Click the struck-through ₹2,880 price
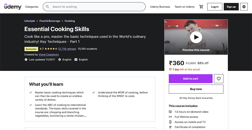Screen dimensions: 252x130 191,63
